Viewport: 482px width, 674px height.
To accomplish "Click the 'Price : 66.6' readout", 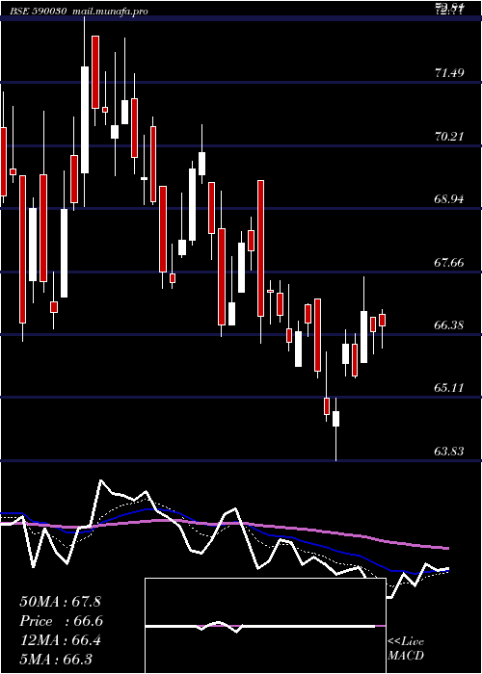I will click(x=61, y=621).
